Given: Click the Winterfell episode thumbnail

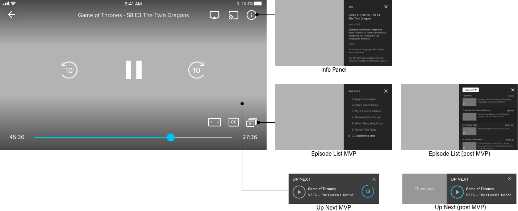Looking at the screenshot, I should pos(469,102).
